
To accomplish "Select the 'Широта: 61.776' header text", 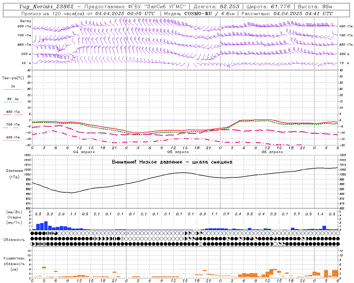I will coord(268,7).
